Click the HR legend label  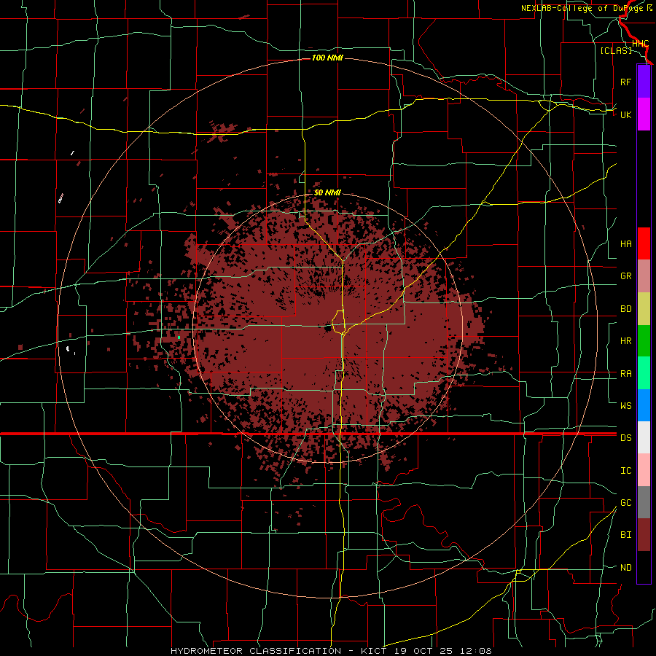625,341
